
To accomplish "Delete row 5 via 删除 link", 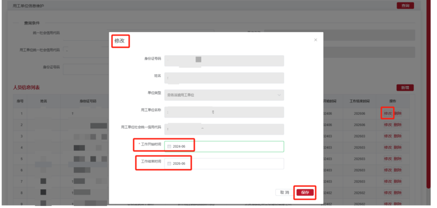I will point(397,159).
